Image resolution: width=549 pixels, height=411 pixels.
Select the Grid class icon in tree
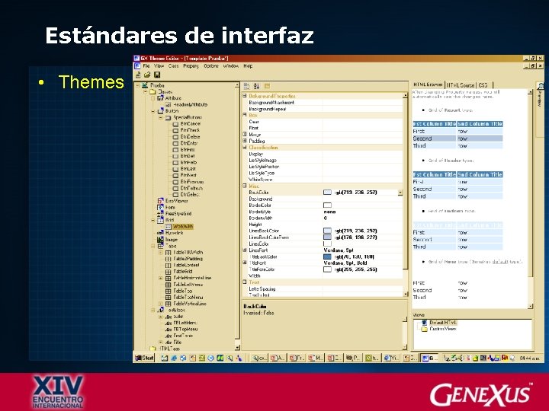160,220
